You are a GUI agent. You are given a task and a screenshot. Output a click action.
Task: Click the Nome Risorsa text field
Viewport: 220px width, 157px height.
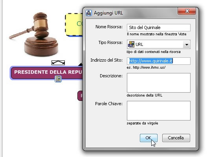point(159,27)
